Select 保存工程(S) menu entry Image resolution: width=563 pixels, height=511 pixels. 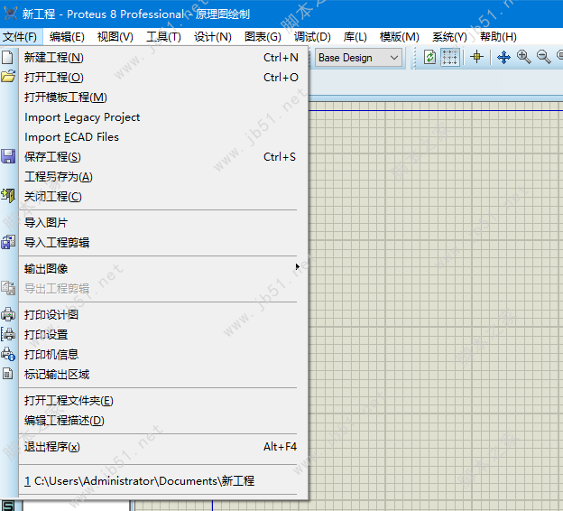(163, 157)
